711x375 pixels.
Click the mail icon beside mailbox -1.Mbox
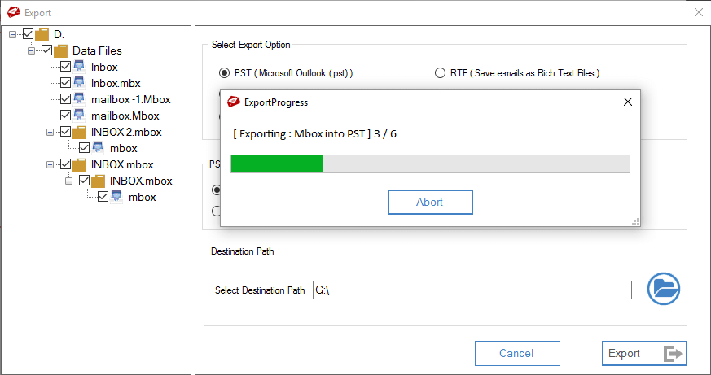click(x=79, y=99)
